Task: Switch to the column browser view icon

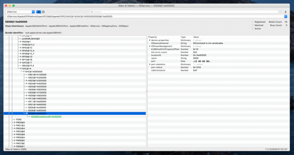Action: coord(43,12)
